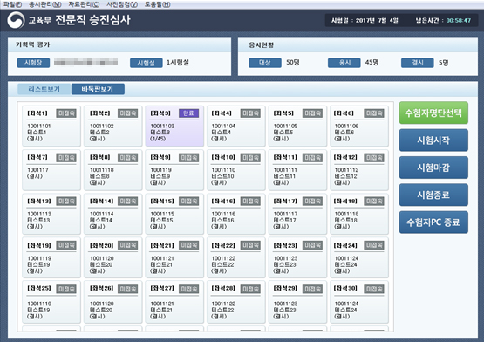Click the 미접속 badge on seat 30
This screenshot has height=342, width=484.
[374, 289]
